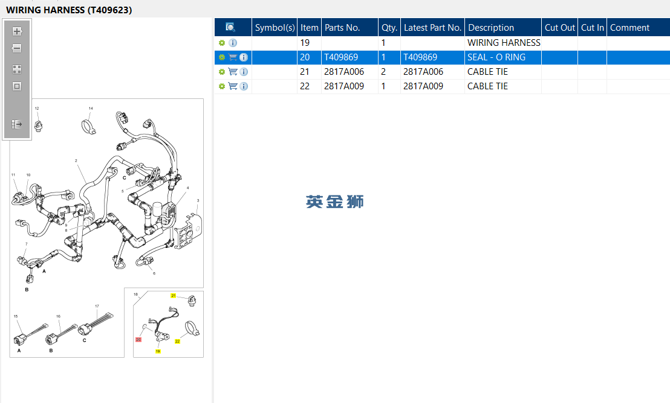The image size is (670, 403).
Task: Click the four-square grid view icon
Action: click(17, 69)
